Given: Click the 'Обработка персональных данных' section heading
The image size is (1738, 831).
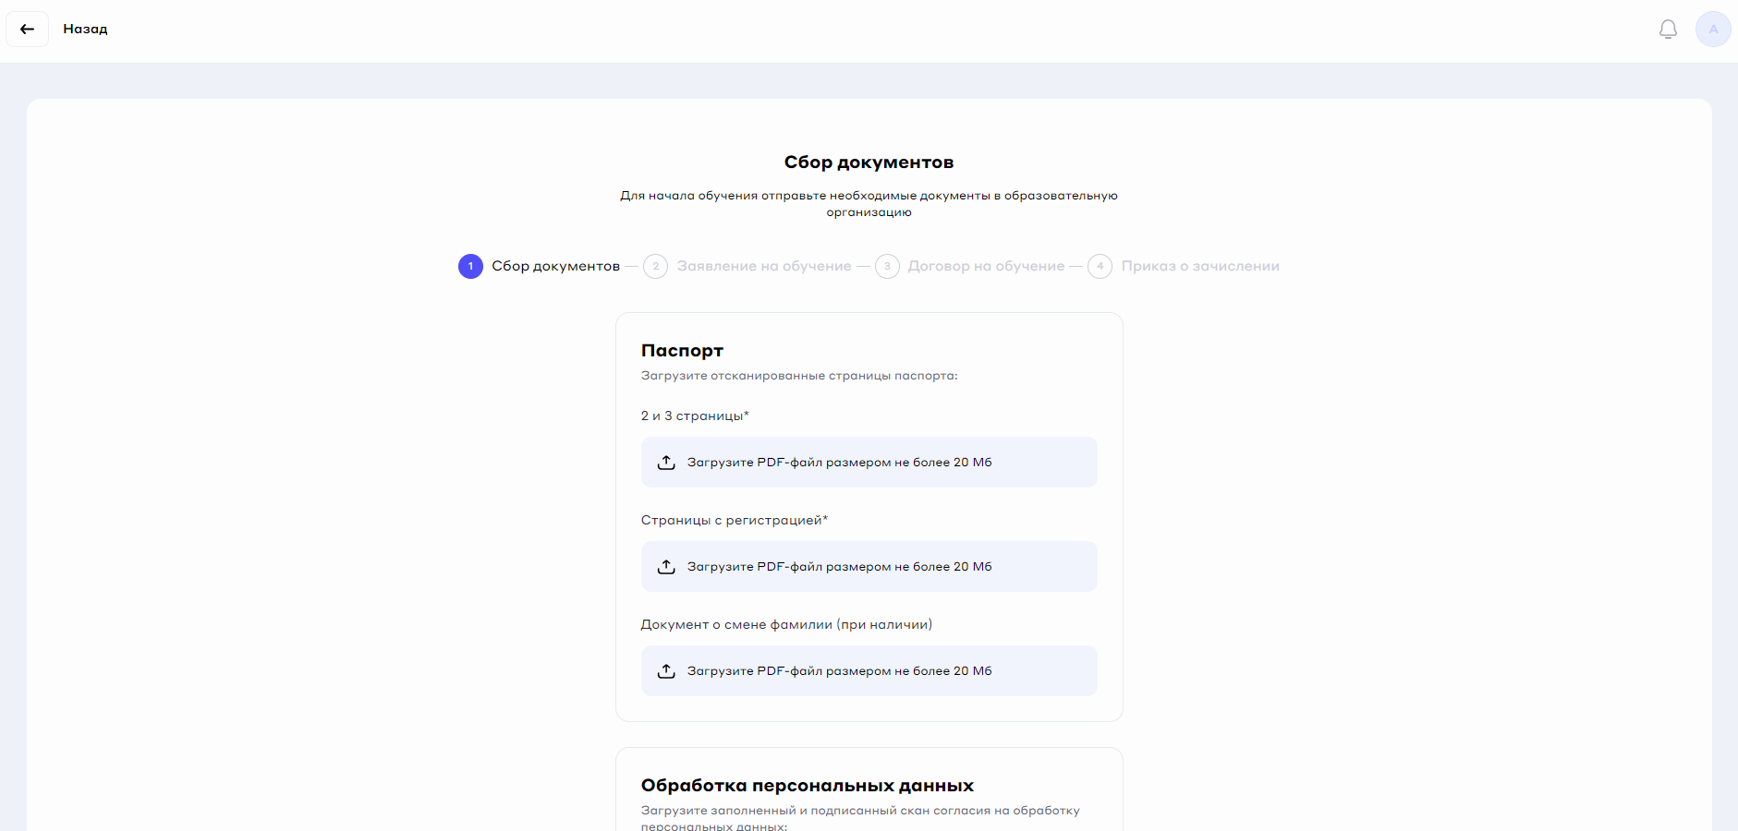Looking at the screenshot, I should click(x=807, y=786).
